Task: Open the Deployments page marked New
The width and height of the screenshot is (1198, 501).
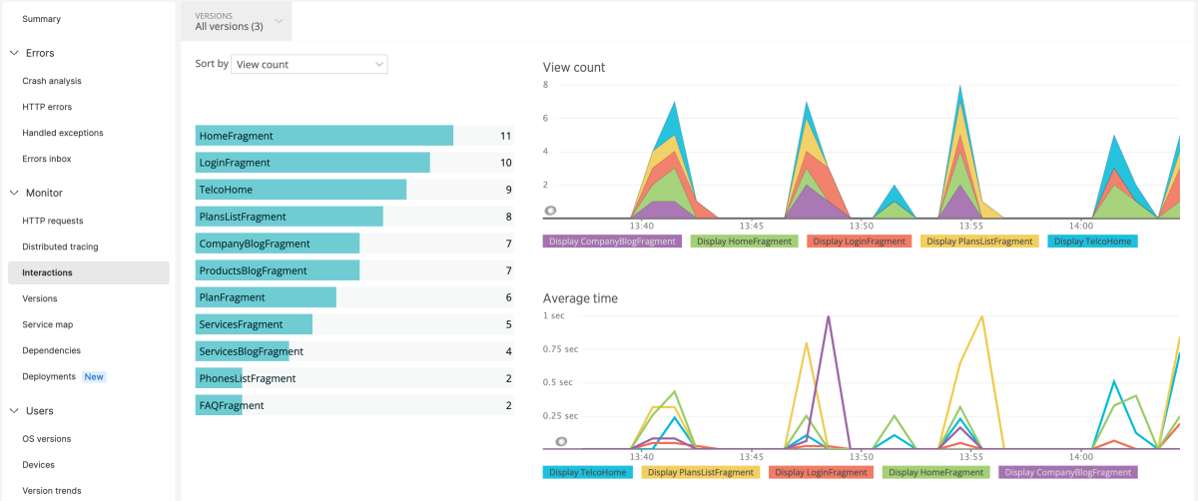Action: click(49, 377)
